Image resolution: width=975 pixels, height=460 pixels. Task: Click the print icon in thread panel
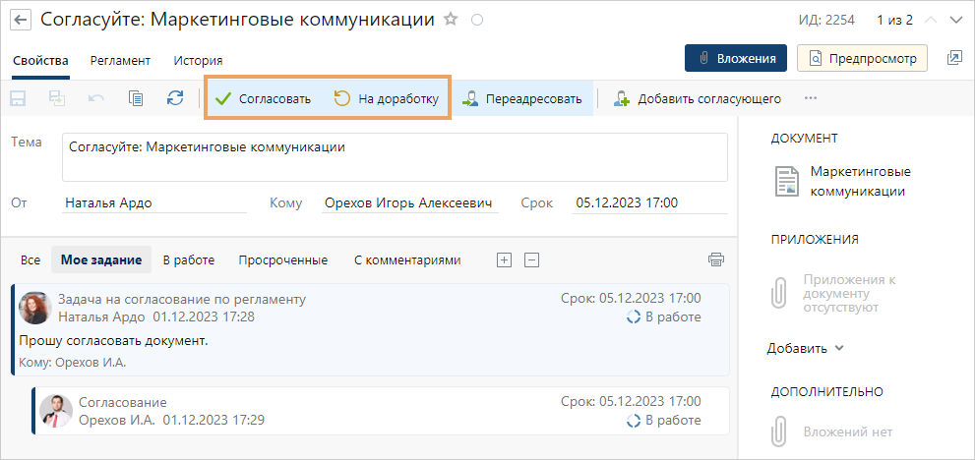click(x=716, y=260)
